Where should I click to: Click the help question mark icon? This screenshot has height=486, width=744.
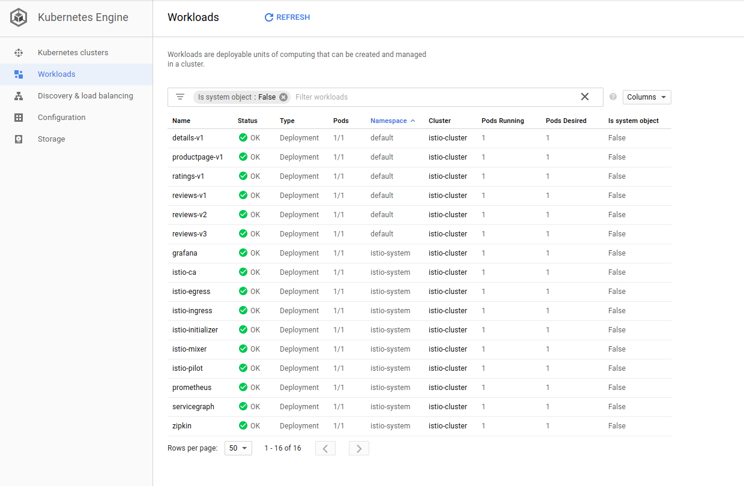[x=613, y=97]
